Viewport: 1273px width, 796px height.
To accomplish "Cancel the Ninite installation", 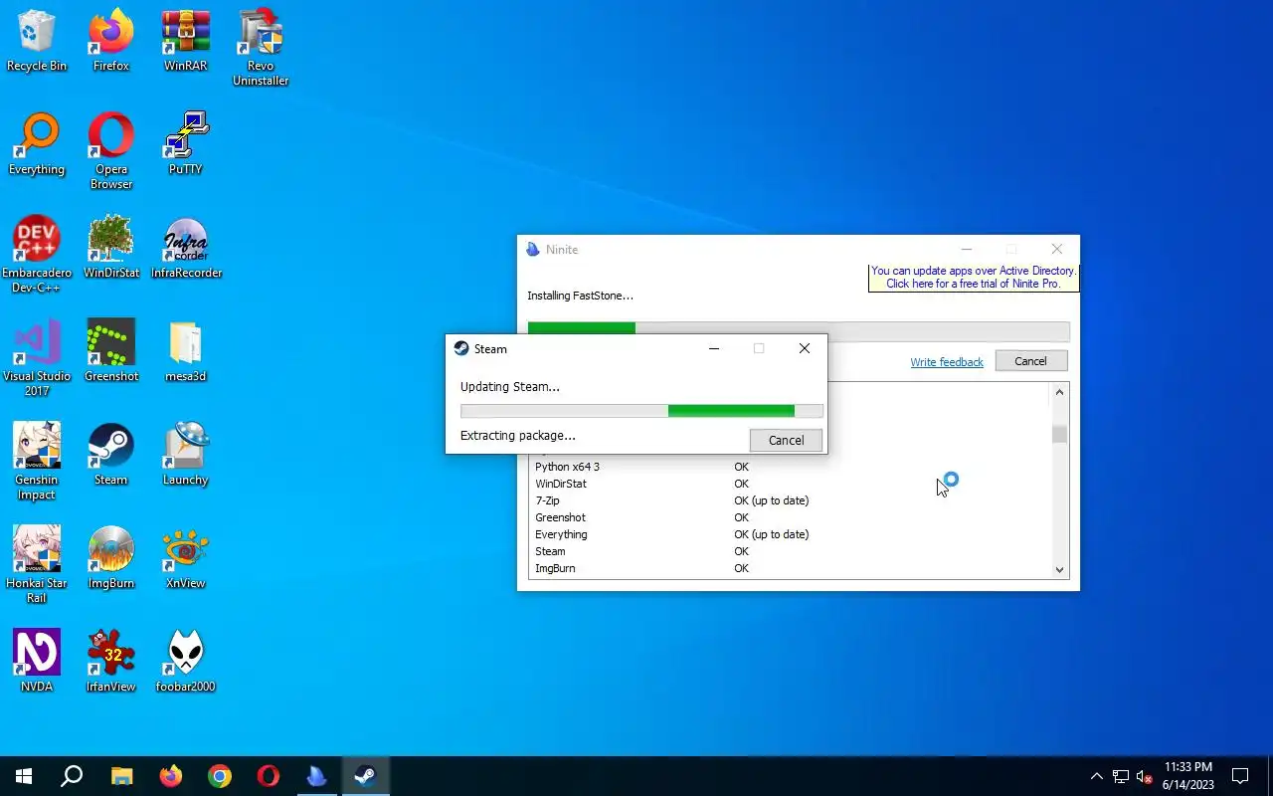I will tap(1030, 361).
